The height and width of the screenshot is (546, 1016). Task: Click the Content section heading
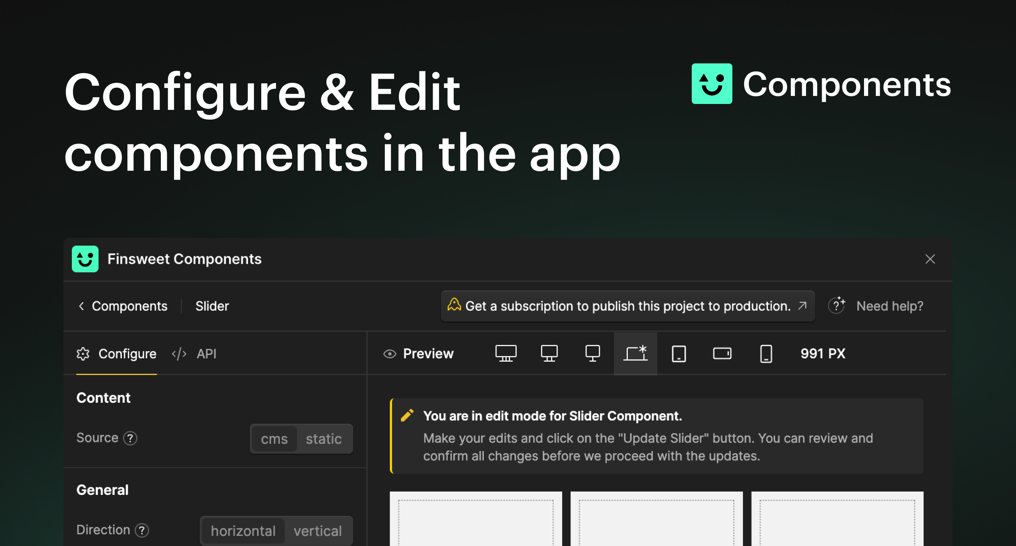(x=103, y=398)
